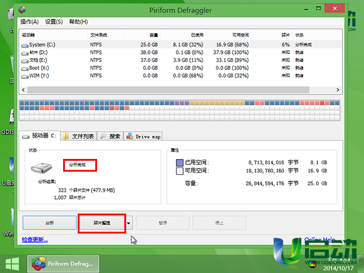Click the magnifier icon on 搜索 tab
Viewport: 364px width, 273px height.
pyautogui.click(x=103, y=136)
